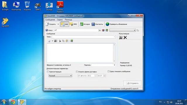
Task: Click the greyed icon right of operator dropdown
Action: (x=138, y=30)
